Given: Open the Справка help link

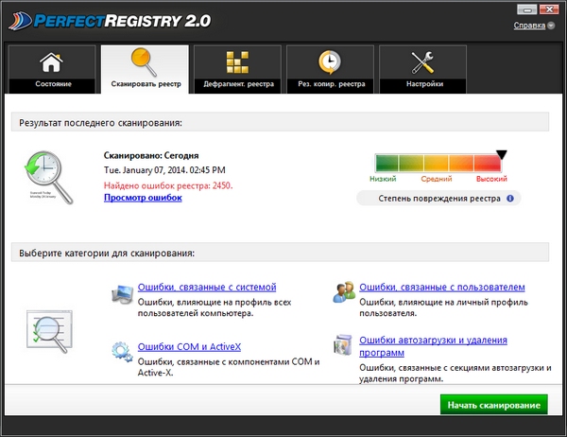Looking at the screenshot, I should pyautogui.click(x=528, y=26).
